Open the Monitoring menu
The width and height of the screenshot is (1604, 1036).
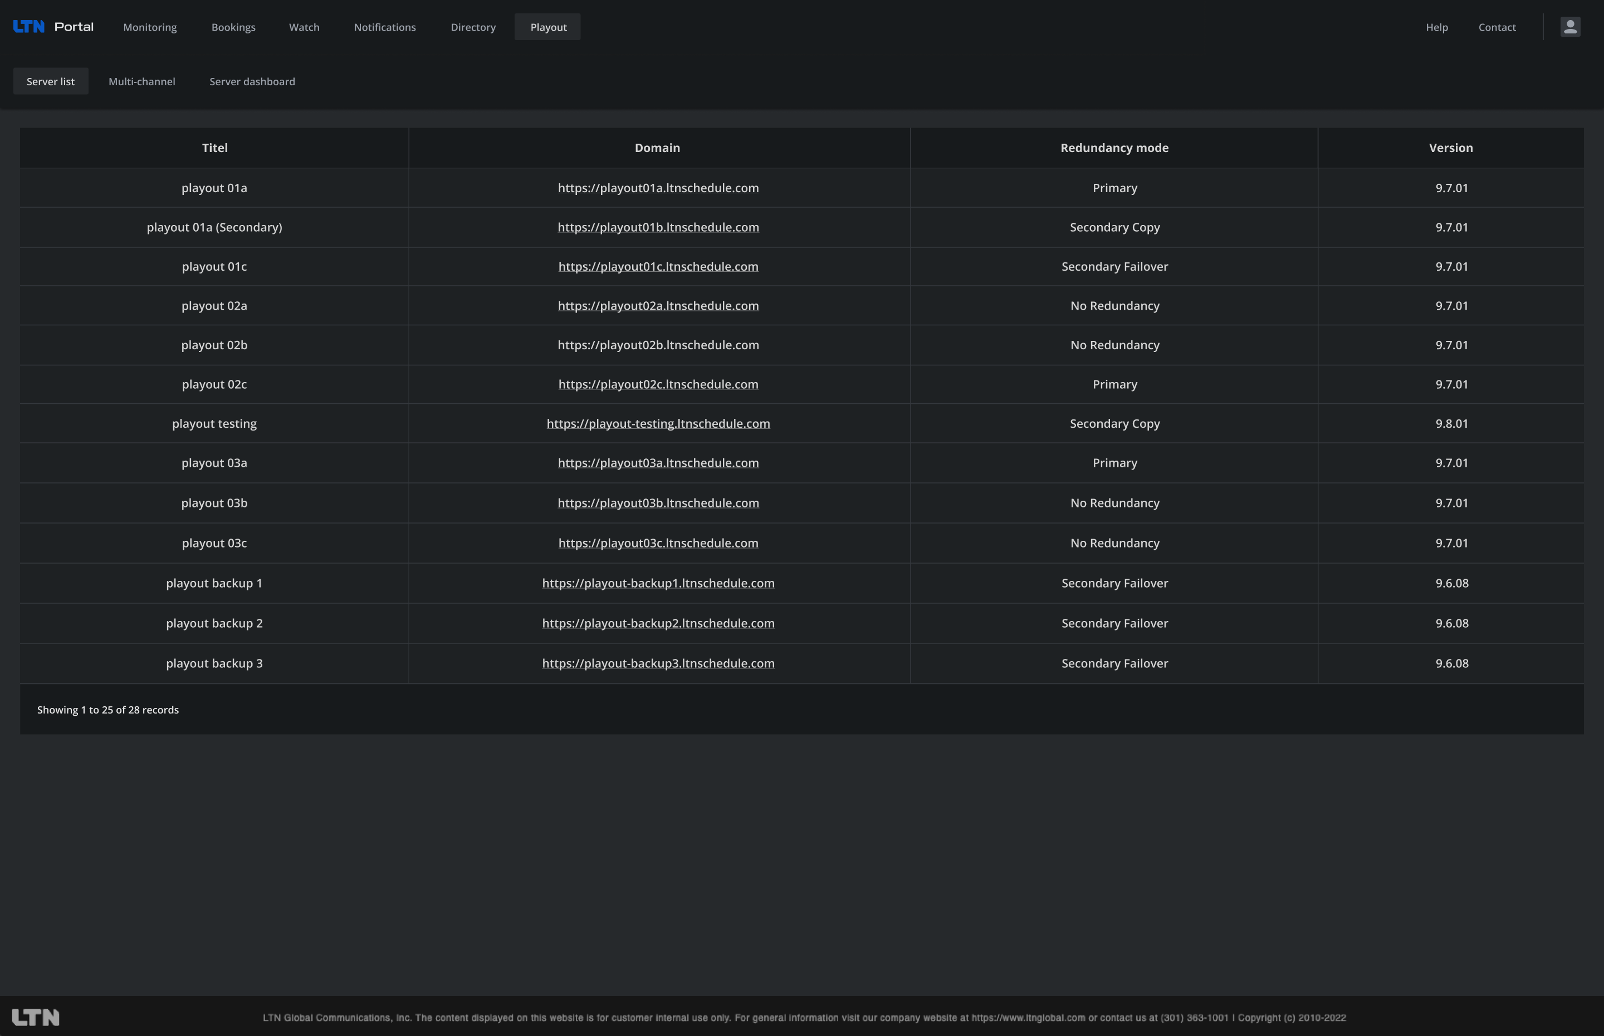click(149, 27)
